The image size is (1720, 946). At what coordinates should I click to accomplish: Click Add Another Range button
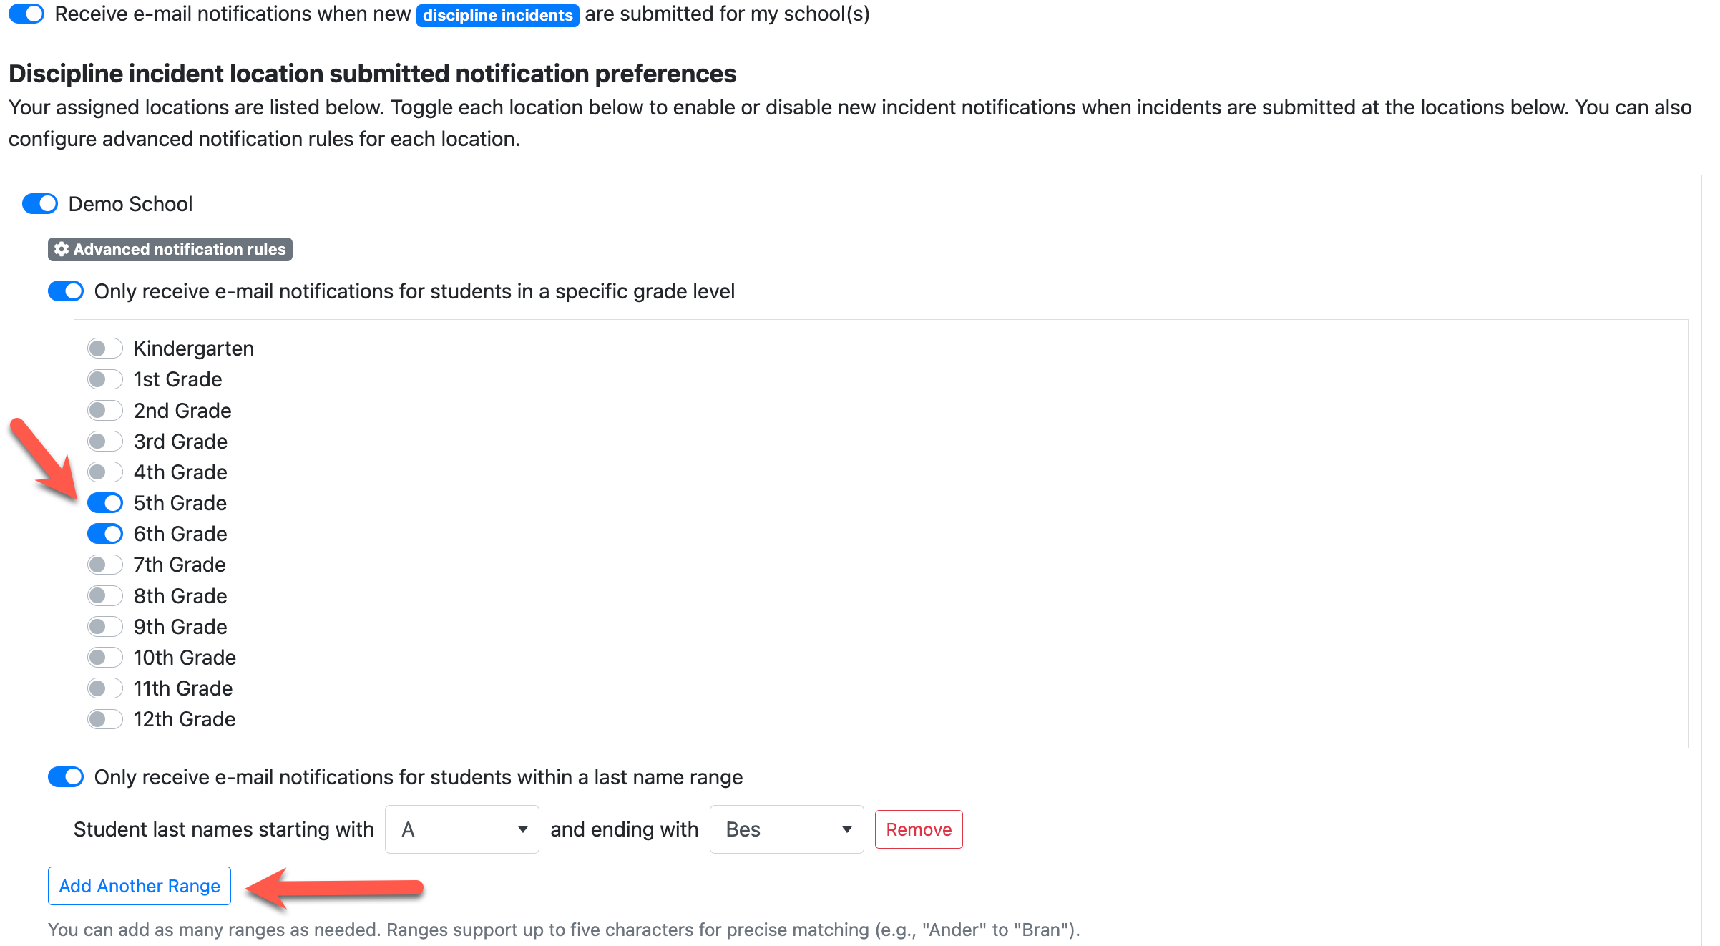pos(140,886)
